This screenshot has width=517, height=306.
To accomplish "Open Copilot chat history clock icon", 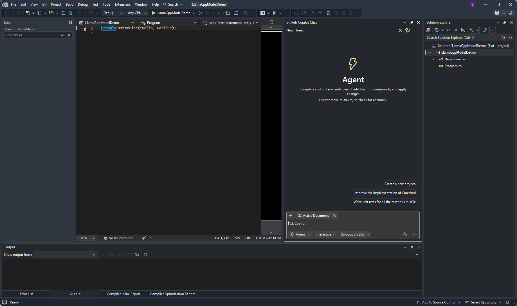I will tap(401, 30).
